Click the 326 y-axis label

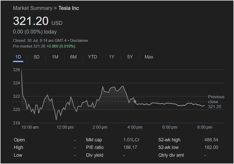pyautogui.click(x=16, y=70)
